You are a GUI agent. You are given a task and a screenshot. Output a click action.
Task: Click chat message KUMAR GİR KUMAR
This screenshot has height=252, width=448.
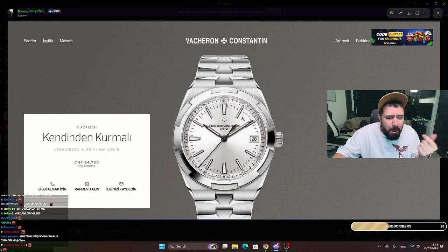36,204
